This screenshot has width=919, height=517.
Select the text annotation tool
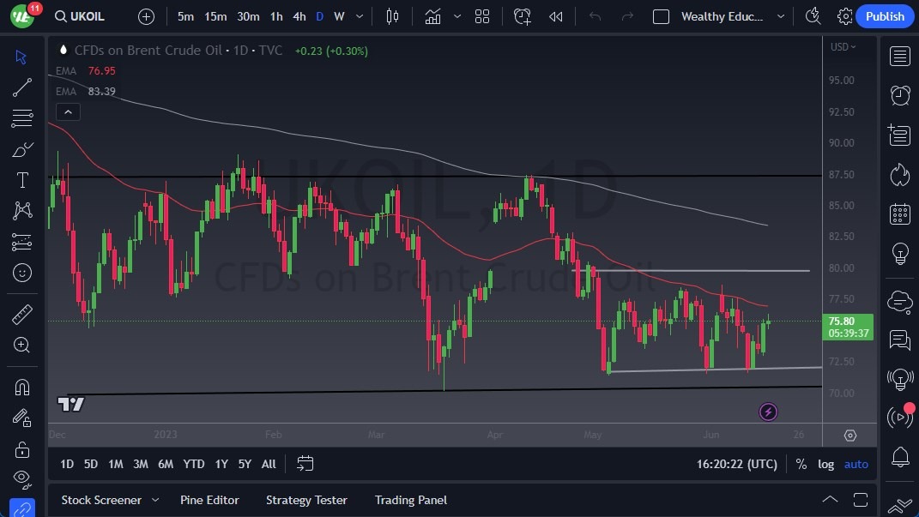coord(22,180)
